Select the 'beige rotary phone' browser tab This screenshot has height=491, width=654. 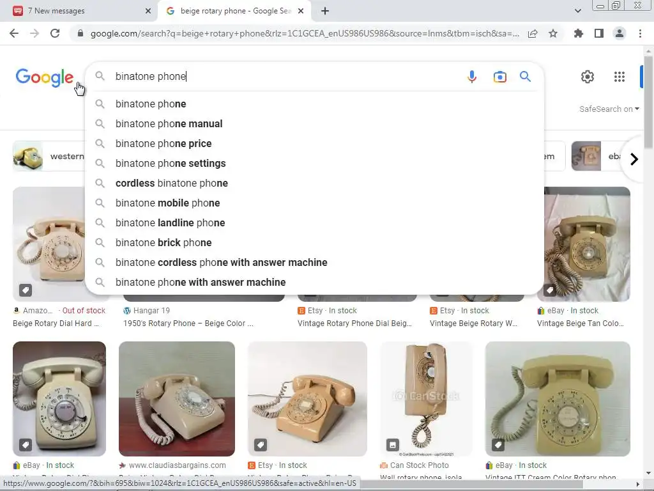tap(234, 11)
